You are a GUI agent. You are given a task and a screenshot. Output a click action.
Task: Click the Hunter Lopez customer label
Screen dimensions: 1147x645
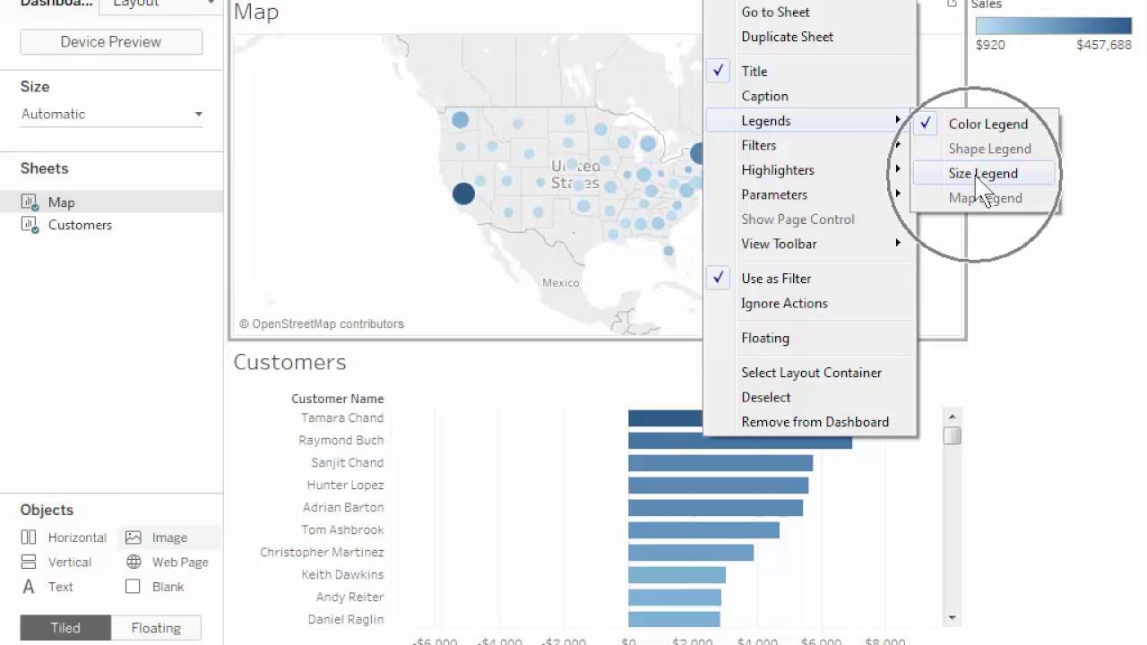(345, 486)
